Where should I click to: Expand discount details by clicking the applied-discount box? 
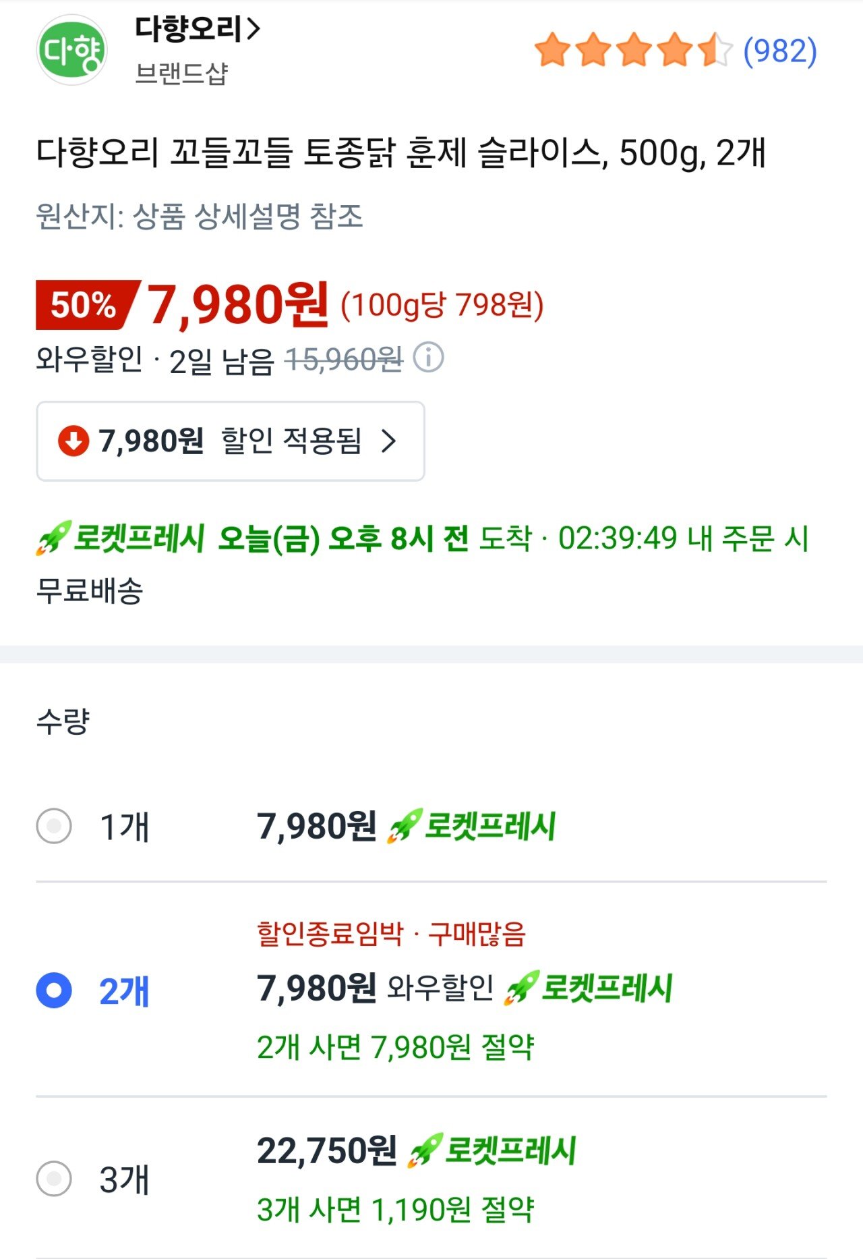tap(229, 440)
